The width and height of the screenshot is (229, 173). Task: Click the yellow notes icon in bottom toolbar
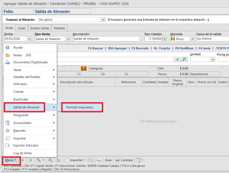click(58, 160)
